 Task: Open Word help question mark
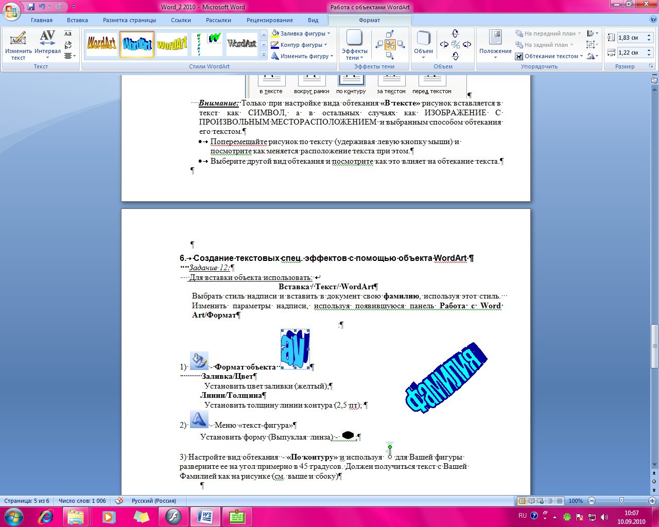[x=653, y=20]
